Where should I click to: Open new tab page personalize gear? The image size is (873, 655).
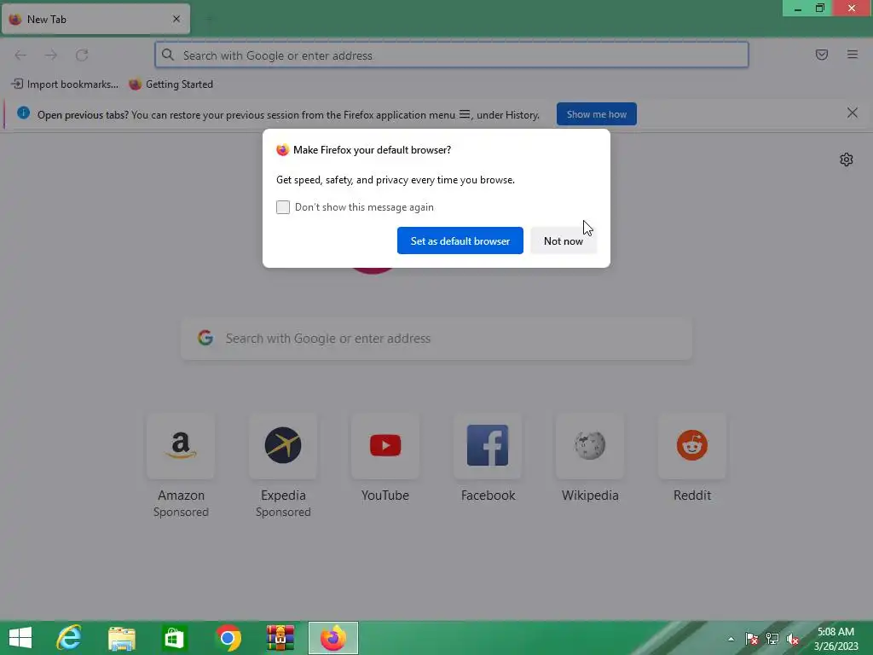[847, 159]
